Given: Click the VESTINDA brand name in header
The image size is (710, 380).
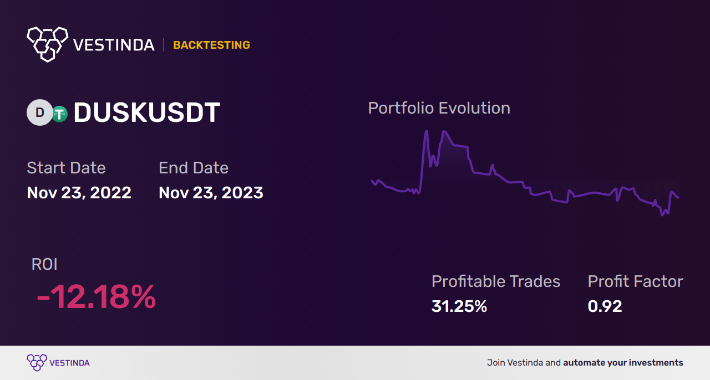Looking at the screenshot, I should [x=114, y=45].
